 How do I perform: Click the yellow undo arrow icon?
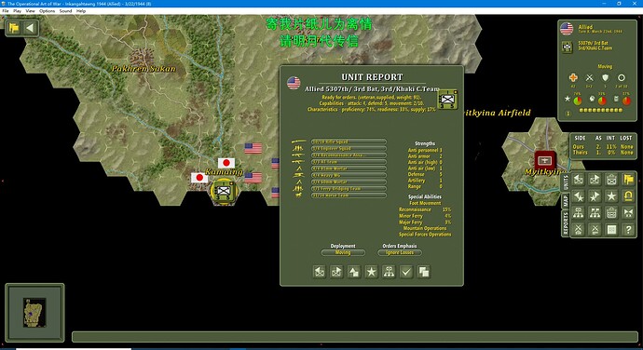point(628,196)
